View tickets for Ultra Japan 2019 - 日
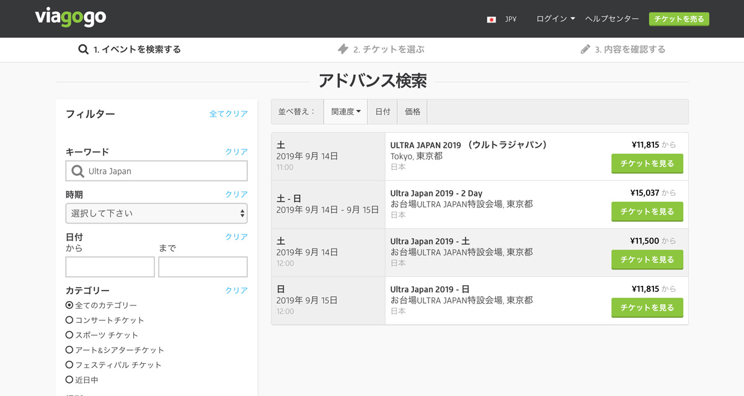This screenshot has height=396, width=744. [647, 307]
